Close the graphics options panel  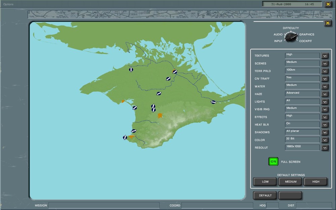(328, 23)
